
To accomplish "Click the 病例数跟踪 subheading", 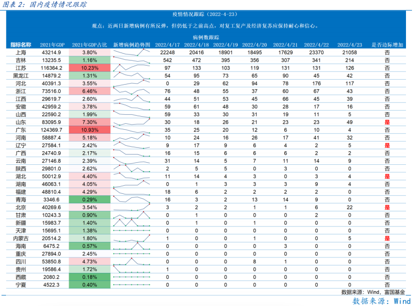I will coord(206,37).
